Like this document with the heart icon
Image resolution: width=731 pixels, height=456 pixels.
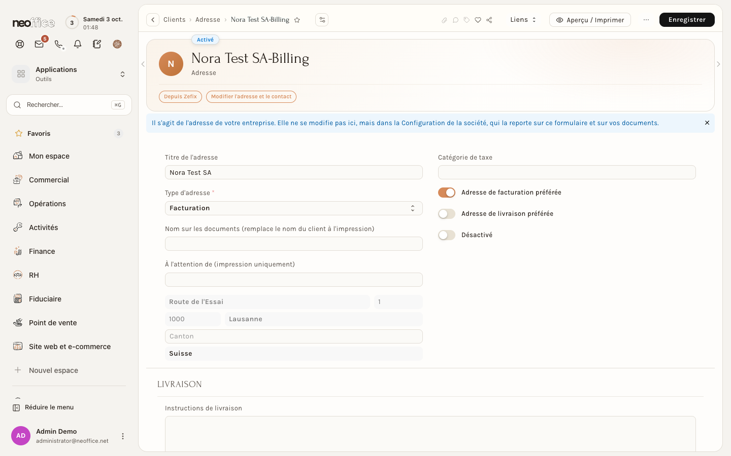478,20
